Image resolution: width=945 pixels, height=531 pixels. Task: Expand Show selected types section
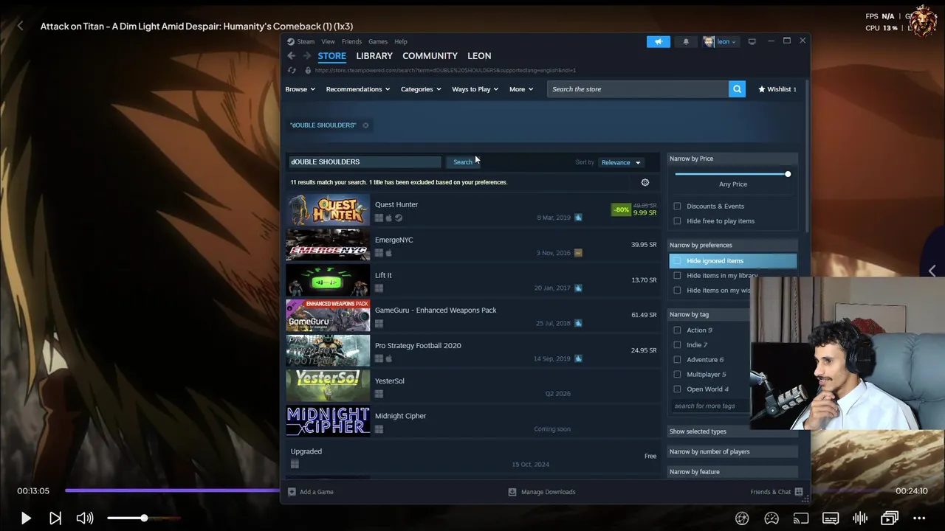(732, 431)
